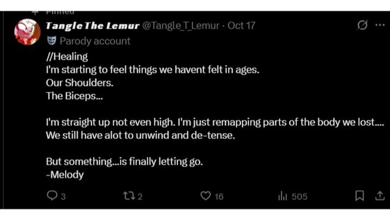Image resolution: width=390 pixels, height=219 pixels.
Task: Share the post via upload arrow icon
Action: tap(380, 196)
